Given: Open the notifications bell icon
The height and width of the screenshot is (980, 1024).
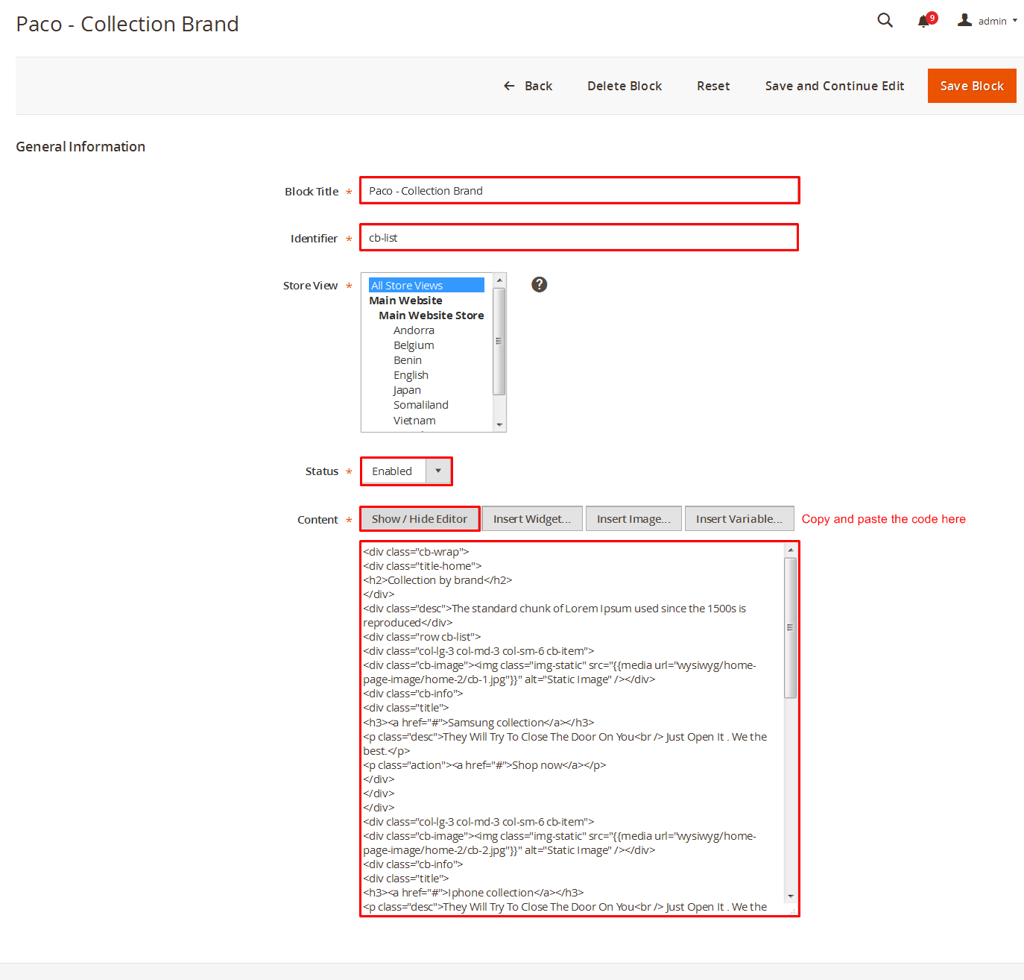Looking at the screenshot, I should coord(924,21).
